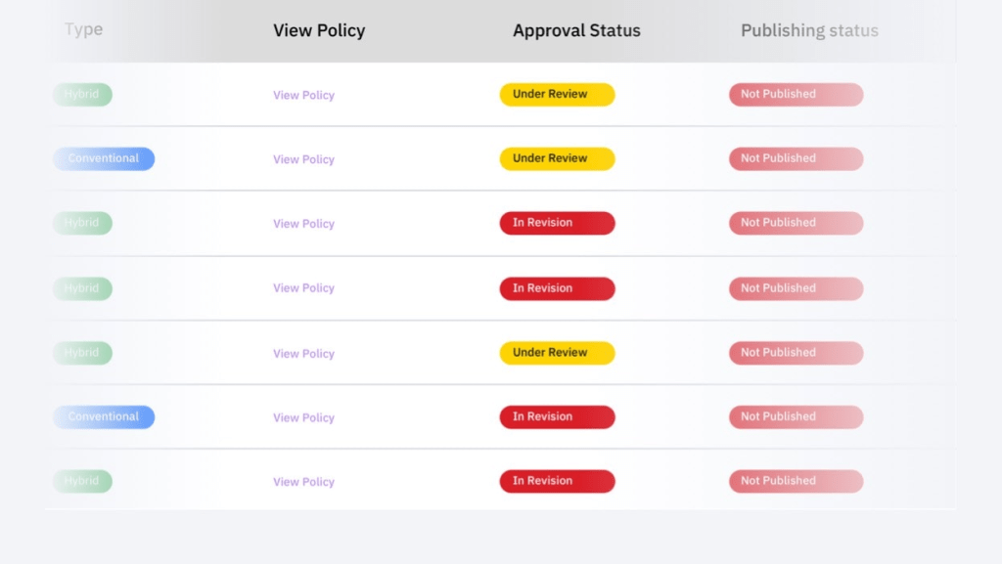Click the Approval Status column header

(x=576, y=31)
